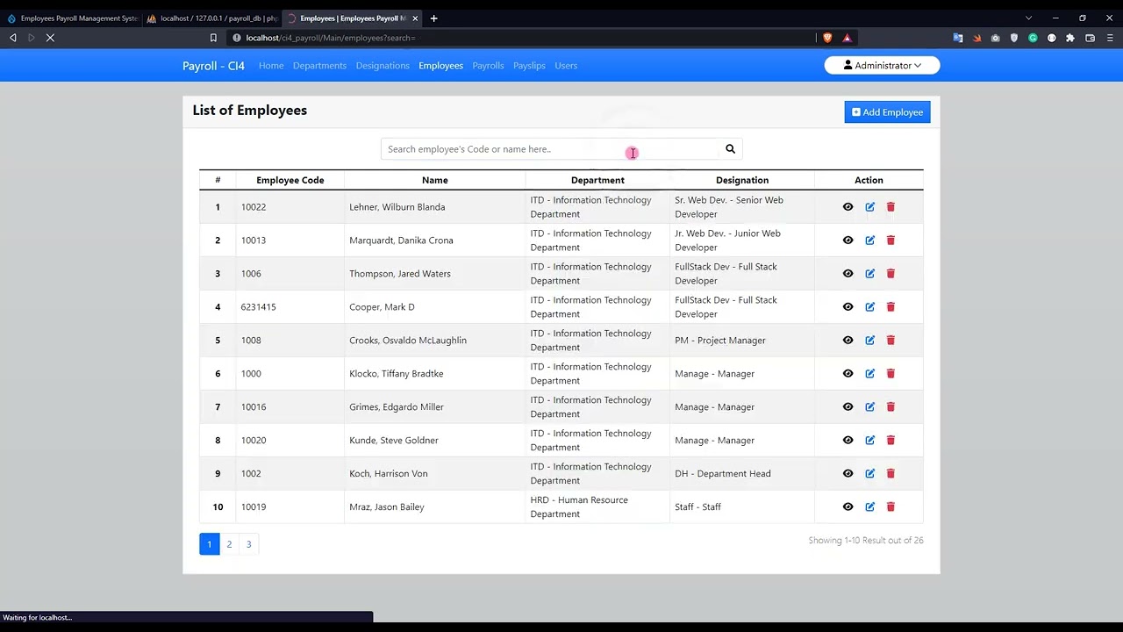
Task: Open the Departments menu item
Action: pos(319,66)
